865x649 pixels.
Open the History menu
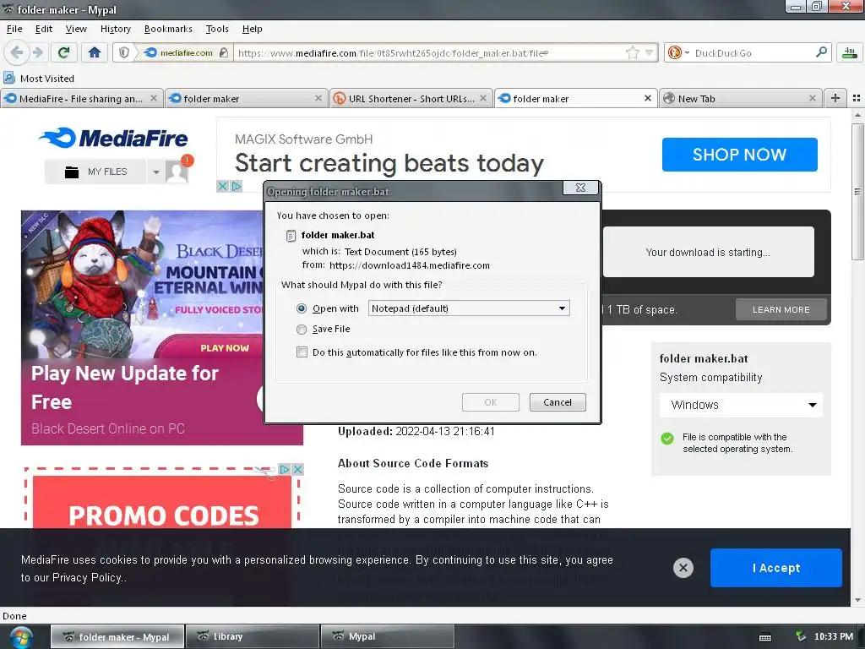coord(115,29)
